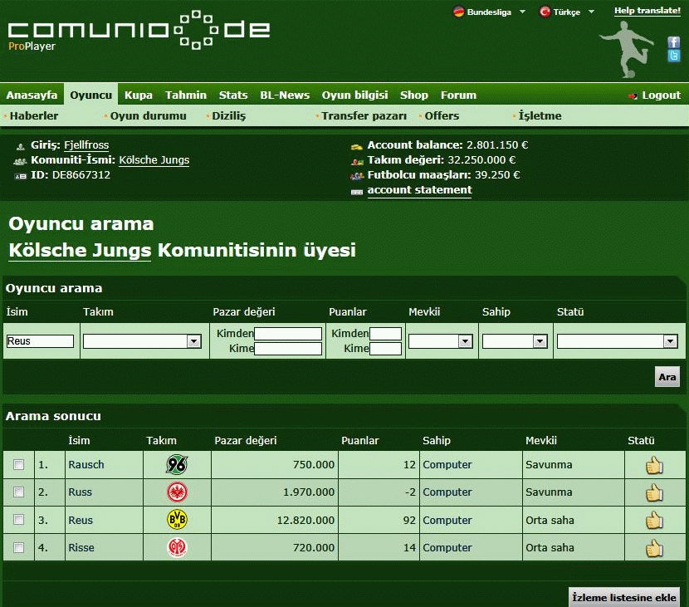
Task: Click Hannover 96 team logo in Rausch row
Action: coord(177,465)
